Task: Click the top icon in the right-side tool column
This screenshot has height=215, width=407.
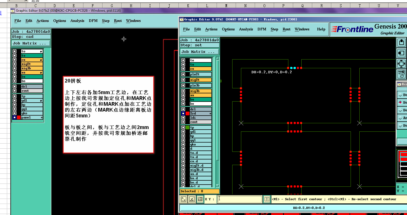Action: [x=401, y=42]
